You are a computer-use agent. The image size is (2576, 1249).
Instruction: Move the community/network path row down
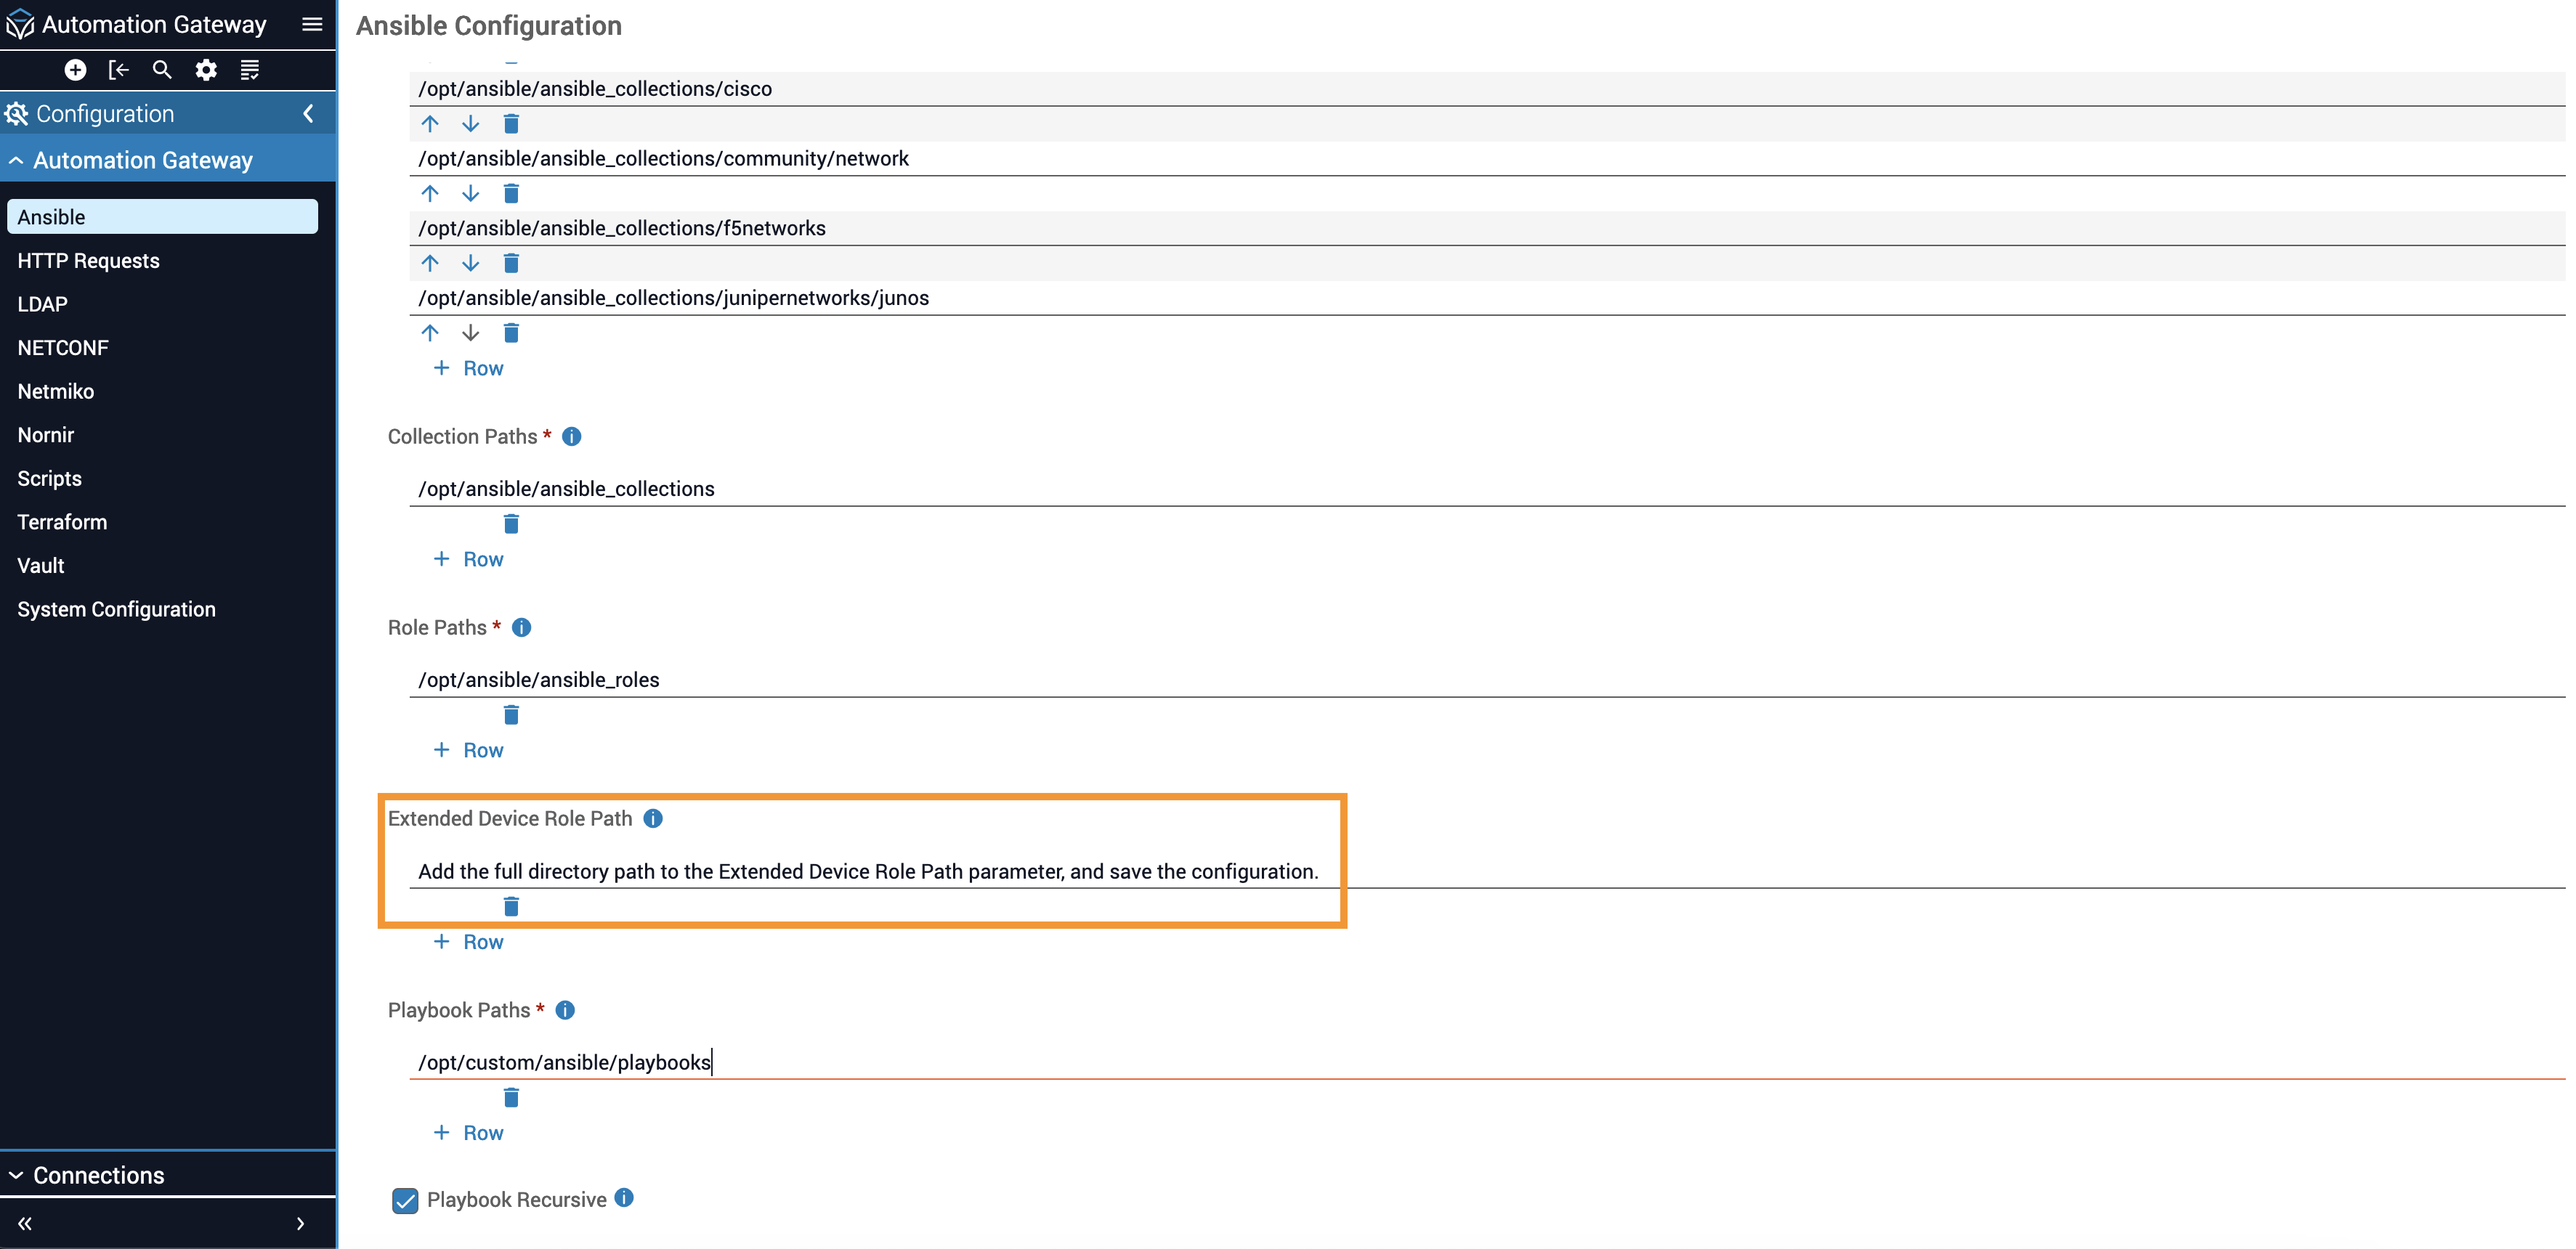point(470,194)
